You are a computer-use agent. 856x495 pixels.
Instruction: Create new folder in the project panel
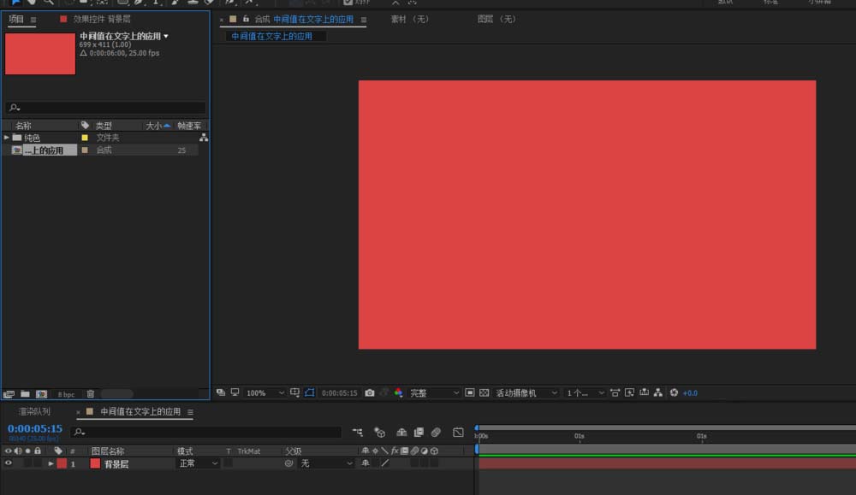(25, 394)
